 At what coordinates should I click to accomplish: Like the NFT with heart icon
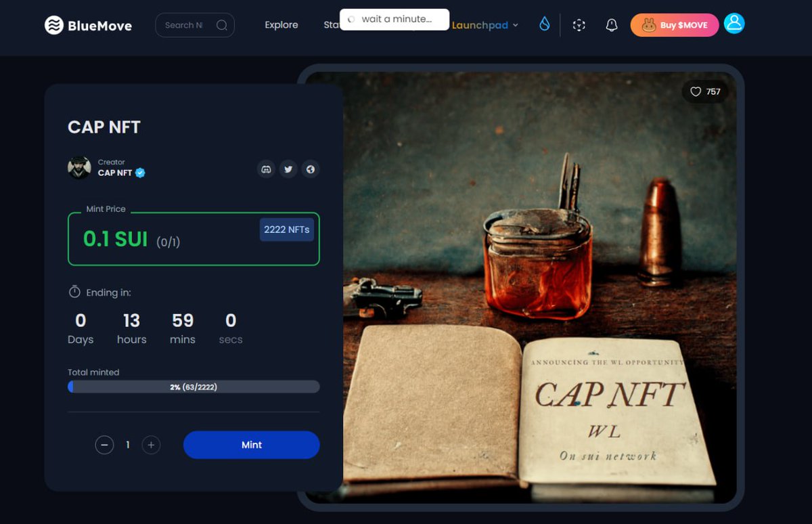[696, 91]
